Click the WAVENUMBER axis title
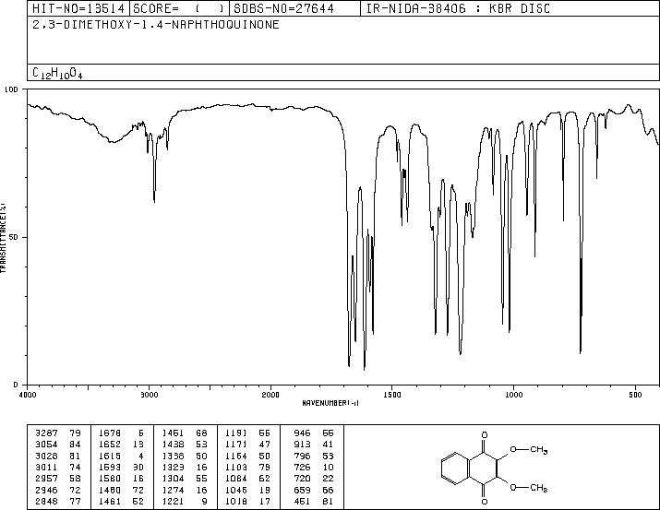This screenshot has height=510, width=660. (330, 403)
